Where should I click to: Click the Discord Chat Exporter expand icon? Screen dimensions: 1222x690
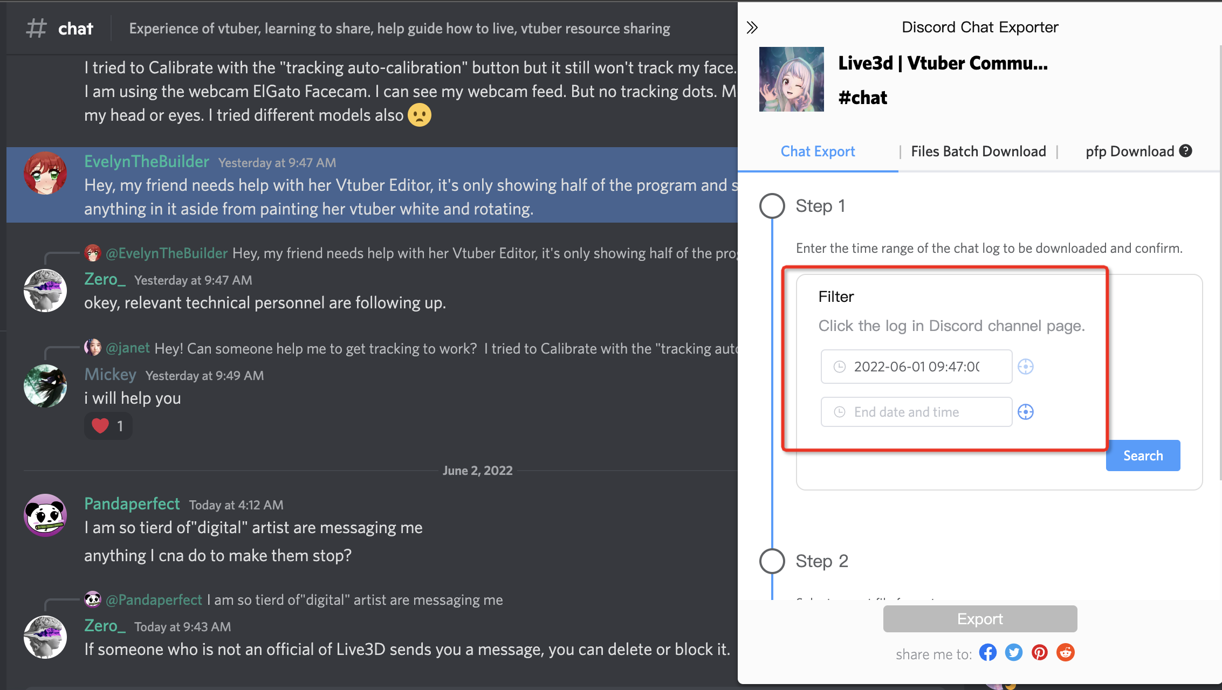tap(753, 27)
